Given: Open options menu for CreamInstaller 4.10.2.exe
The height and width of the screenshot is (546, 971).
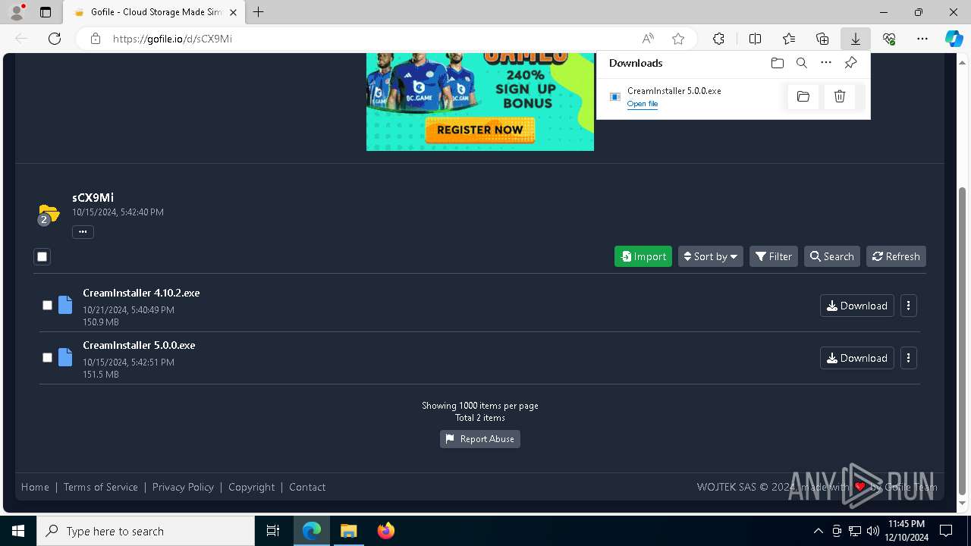Looking at the screenshot, I should [909, 306].
